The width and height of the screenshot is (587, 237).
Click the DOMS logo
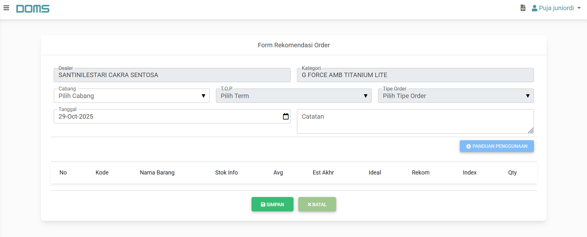(x=33, y=9)
